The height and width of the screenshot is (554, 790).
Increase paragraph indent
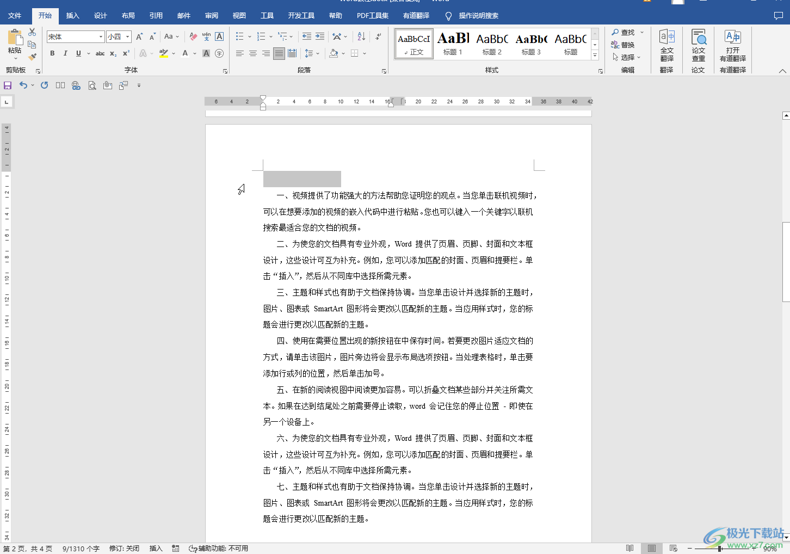[x=320, y=36]
